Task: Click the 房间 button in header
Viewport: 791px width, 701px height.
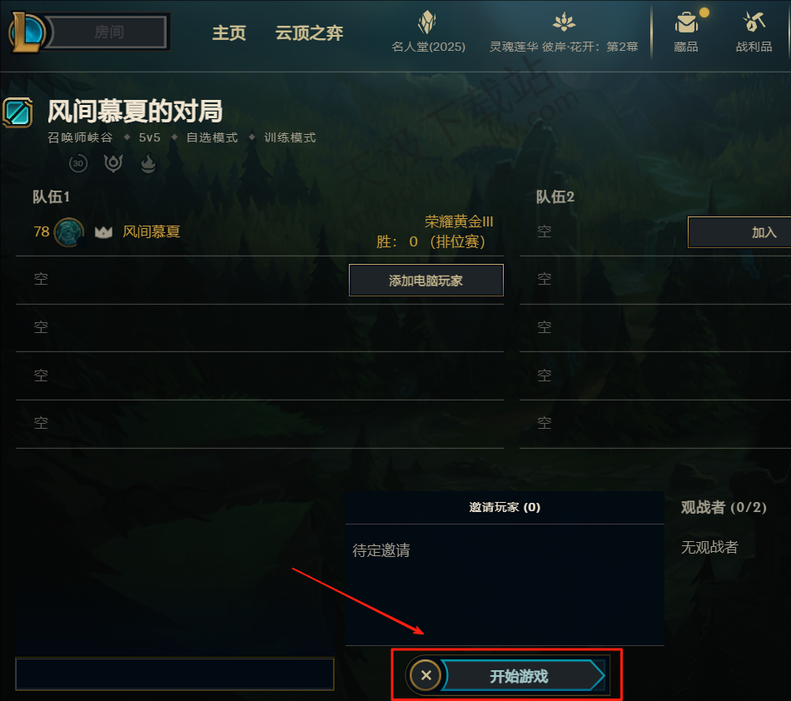Action: point(109,32)
